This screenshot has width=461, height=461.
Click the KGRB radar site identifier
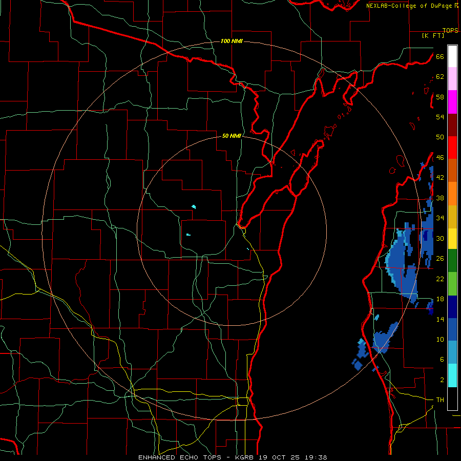(245, 457)
